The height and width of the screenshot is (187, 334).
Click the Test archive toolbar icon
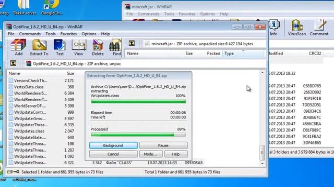60,47
